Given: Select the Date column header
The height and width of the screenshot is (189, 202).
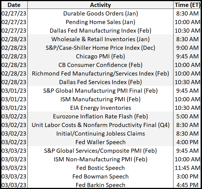Looking at the screenshot, I should [x=14, y=5].
